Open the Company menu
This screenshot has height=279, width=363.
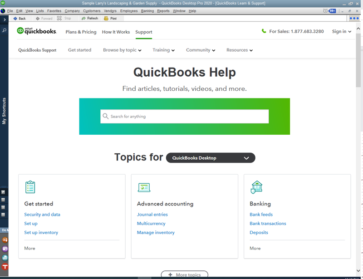(72, 11)
